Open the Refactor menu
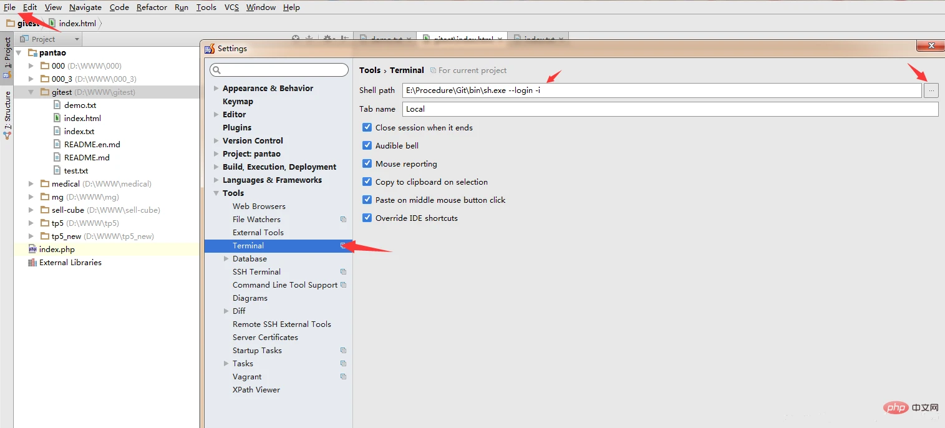This screenshot has width=945, height=428. tap(152, 7)
